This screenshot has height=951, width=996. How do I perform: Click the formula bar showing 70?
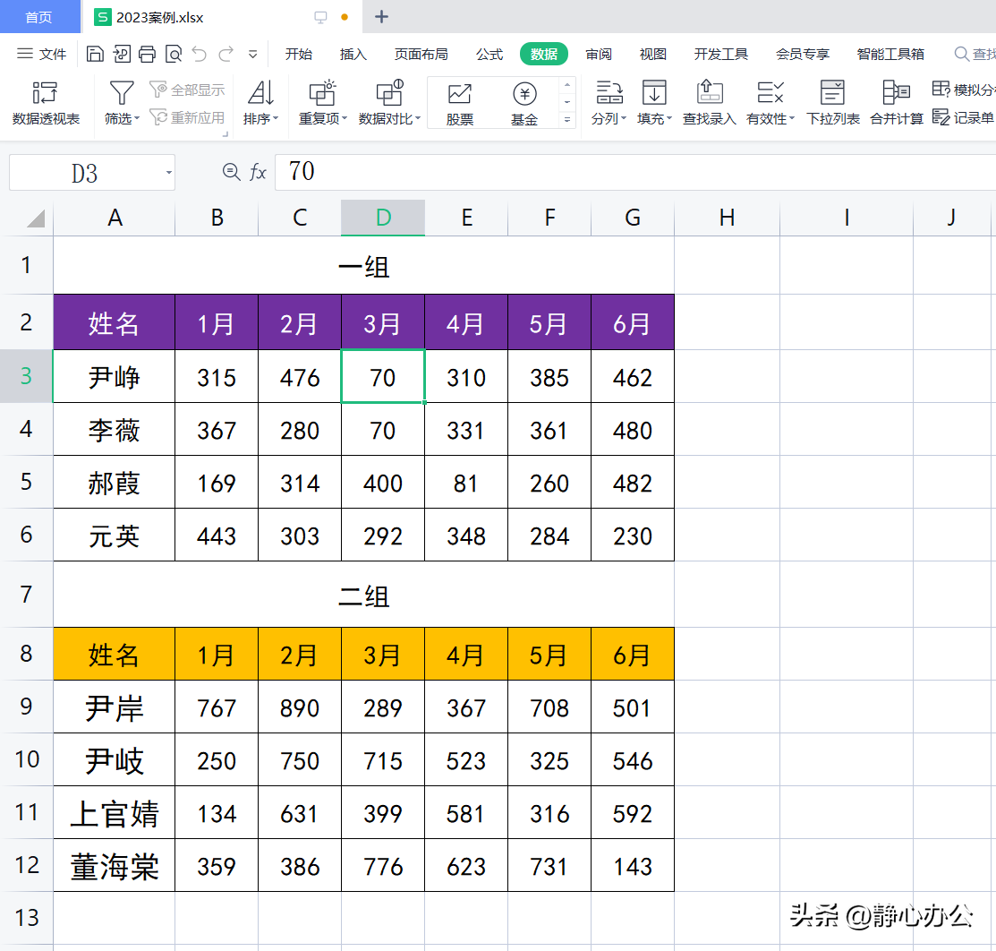[635, 172]
